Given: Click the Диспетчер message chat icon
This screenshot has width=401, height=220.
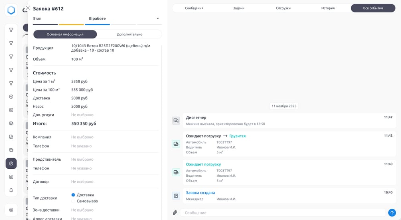Looking at the screenshot, I should pos(176,121).
